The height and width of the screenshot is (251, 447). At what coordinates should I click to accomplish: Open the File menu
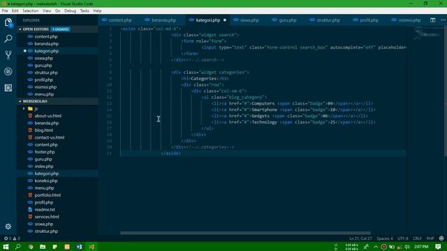coord(5,11)
